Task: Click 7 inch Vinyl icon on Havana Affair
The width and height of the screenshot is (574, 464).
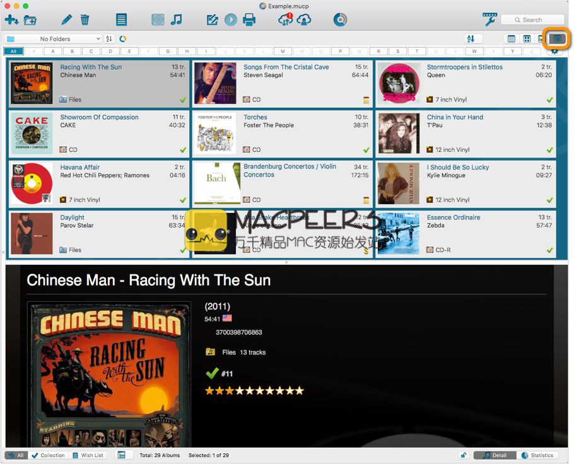Action: tap(63, 200)
